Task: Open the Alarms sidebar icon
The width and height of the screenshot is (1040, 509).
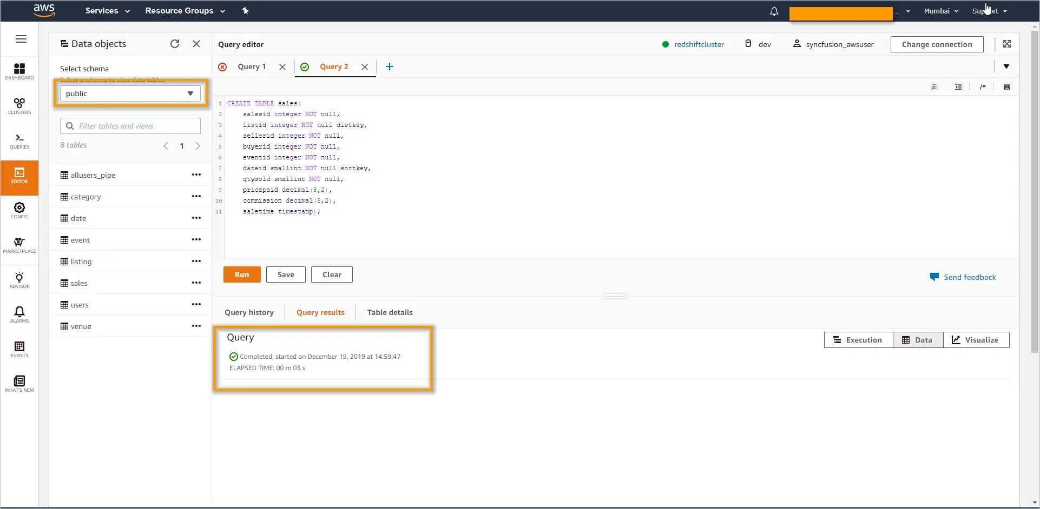Action: tap(19, 314)
